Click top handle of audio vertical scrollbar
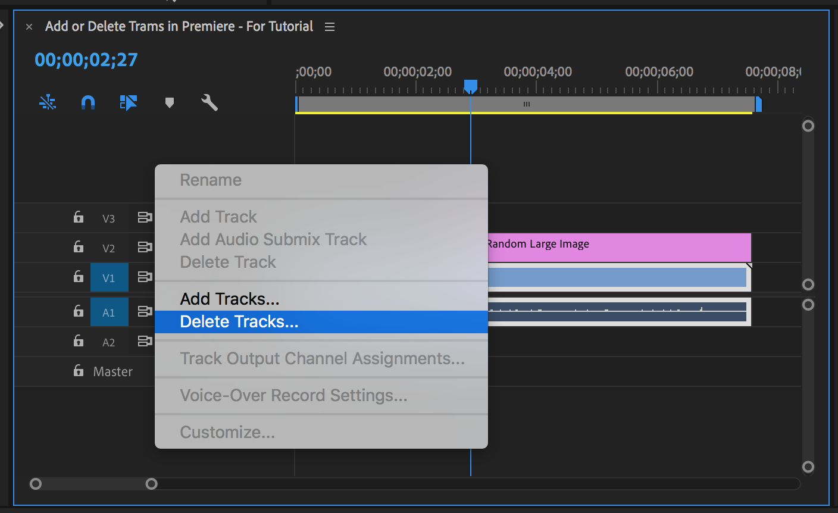This screenshot has width=838, height=513. pyautogui.click(x=808, y=305)
